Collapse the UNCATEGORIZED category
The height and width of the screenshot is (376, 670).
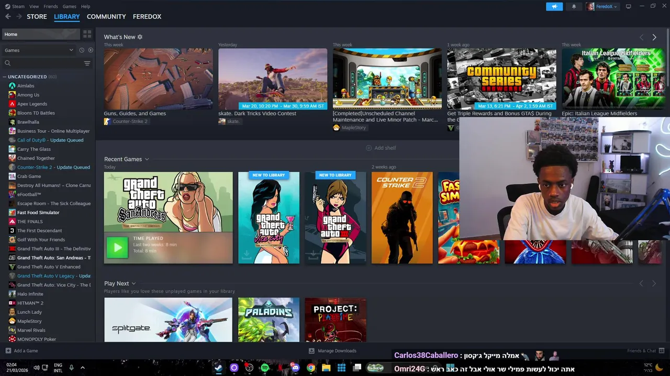5,77
